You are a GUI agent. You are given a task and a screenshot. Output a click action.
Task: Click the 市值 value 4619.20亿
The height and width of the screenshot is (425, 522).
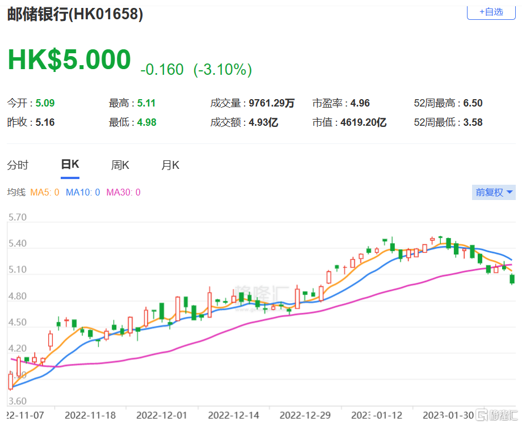pyautogui.click(x=363, y=123)
